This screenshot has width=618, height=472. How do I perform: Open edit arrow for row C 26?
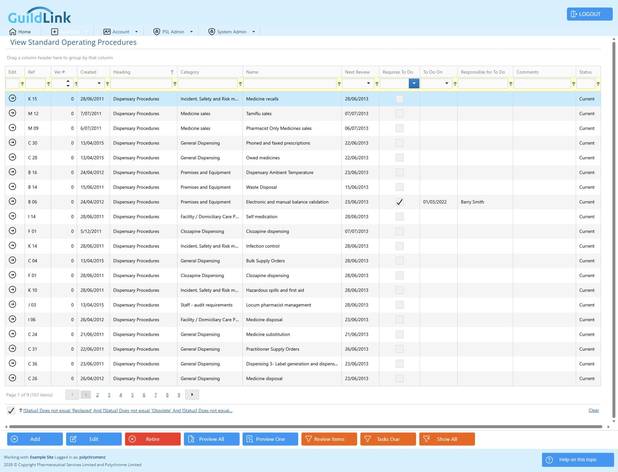[12, 378]
